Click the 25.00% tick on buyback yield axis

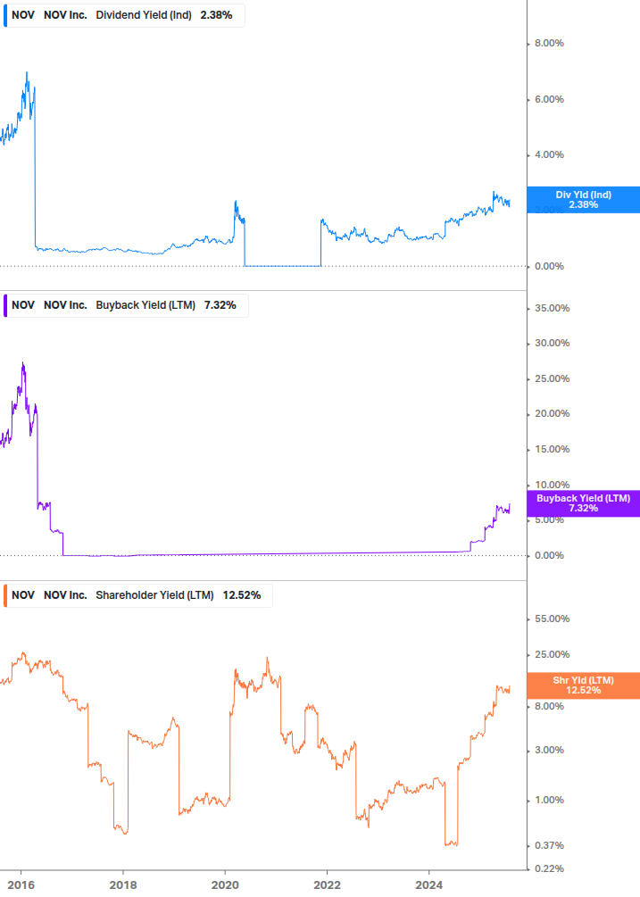pos(552,378)
